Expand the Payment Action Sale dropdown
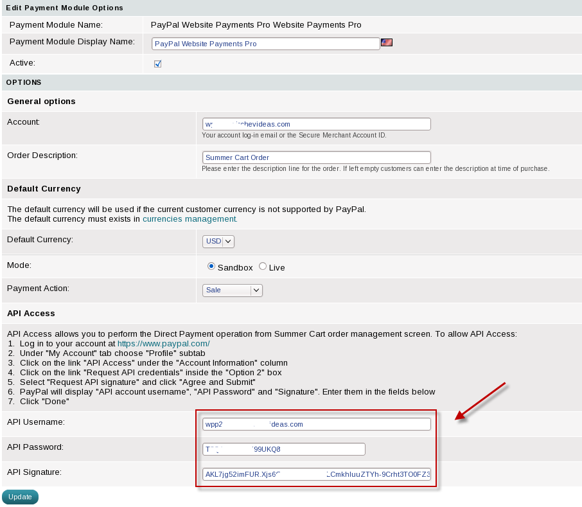The width and height of the screenshot is (582, 507). point(232,290)
